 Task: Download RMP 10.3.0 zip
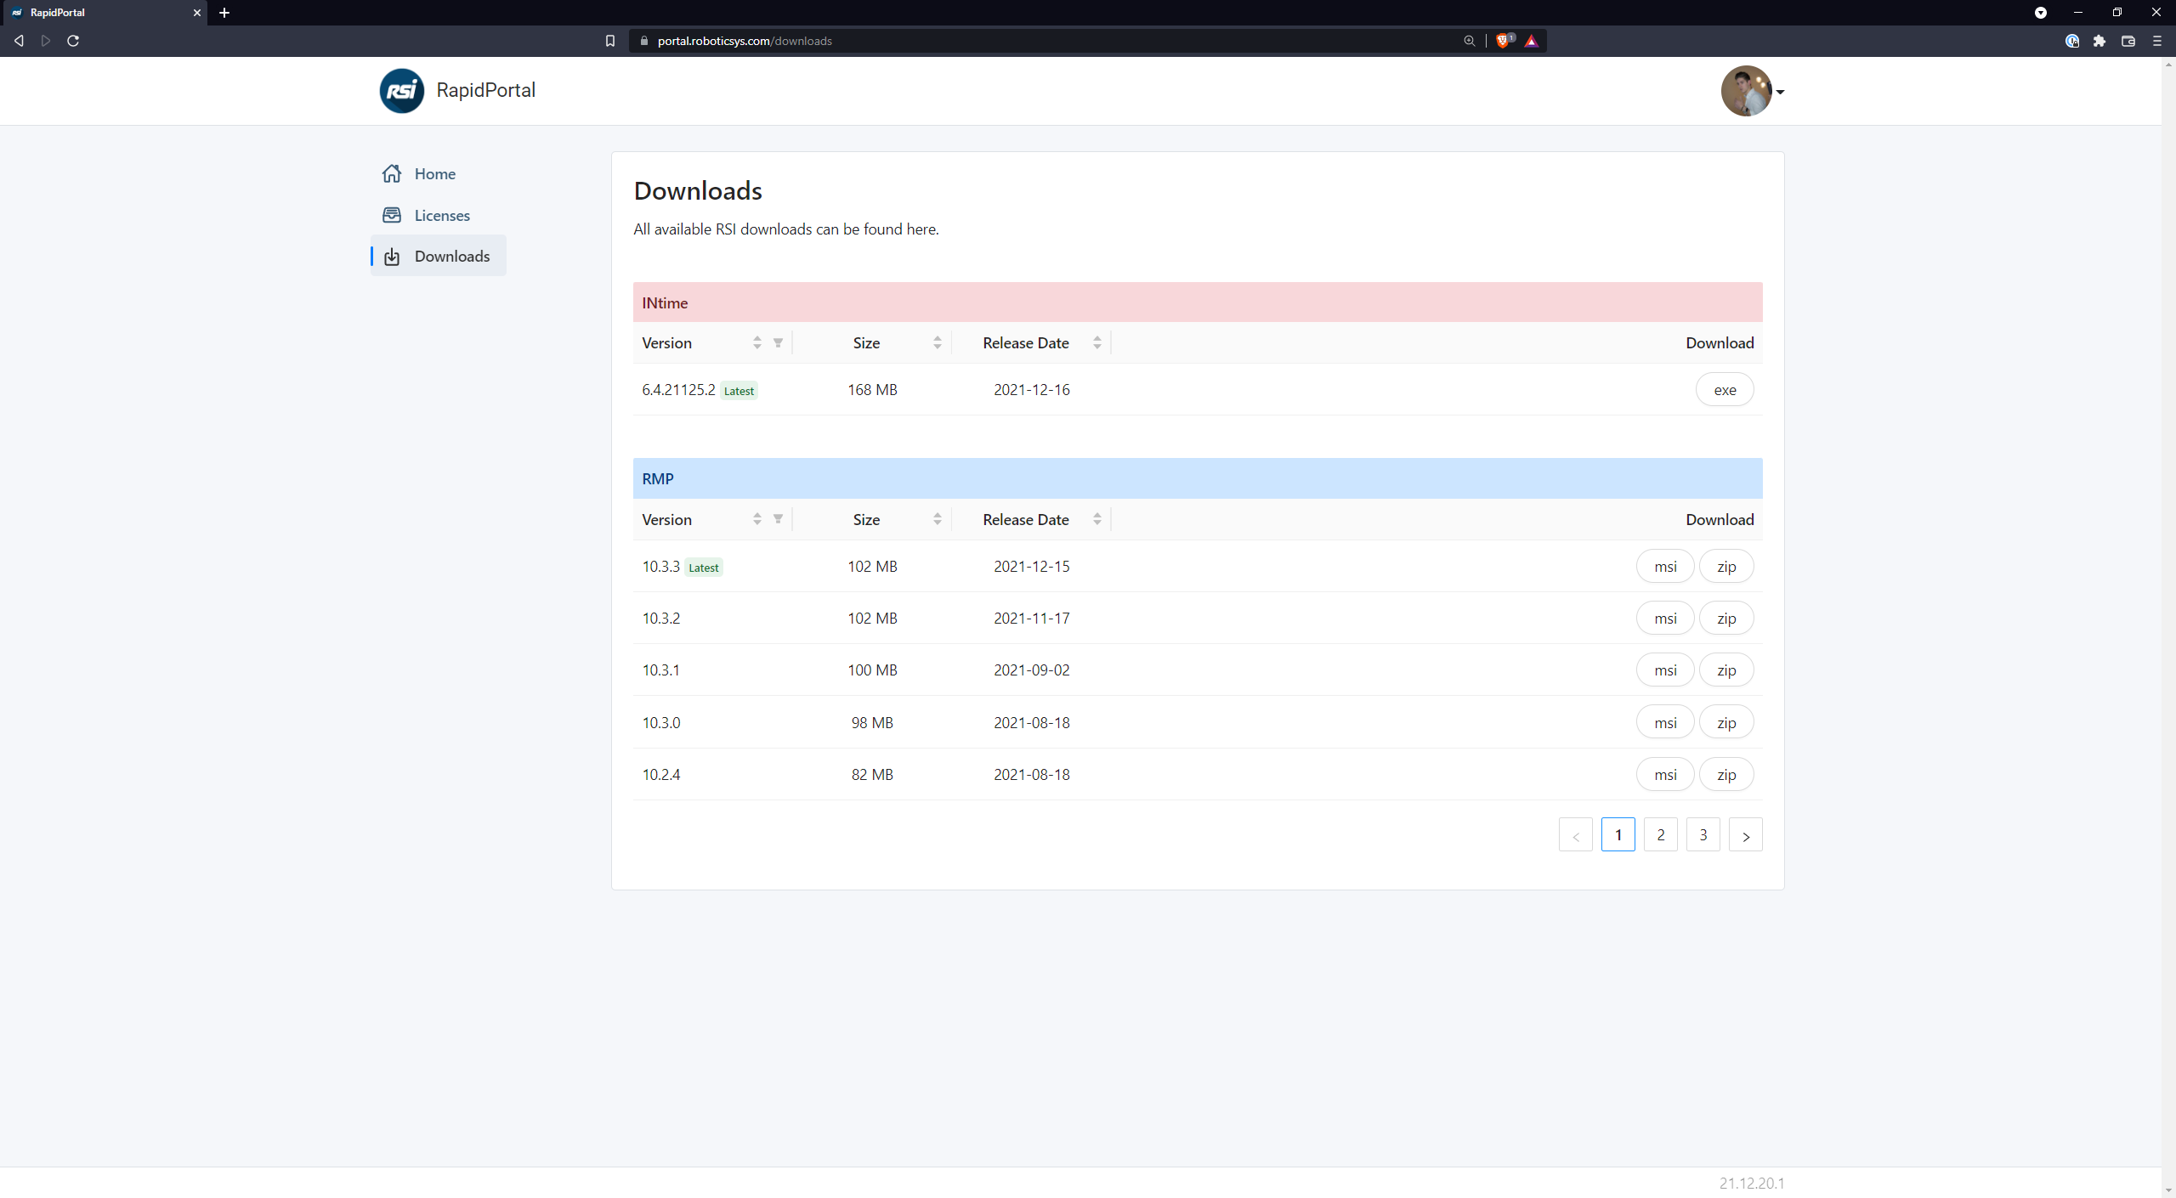(1726, 723)
